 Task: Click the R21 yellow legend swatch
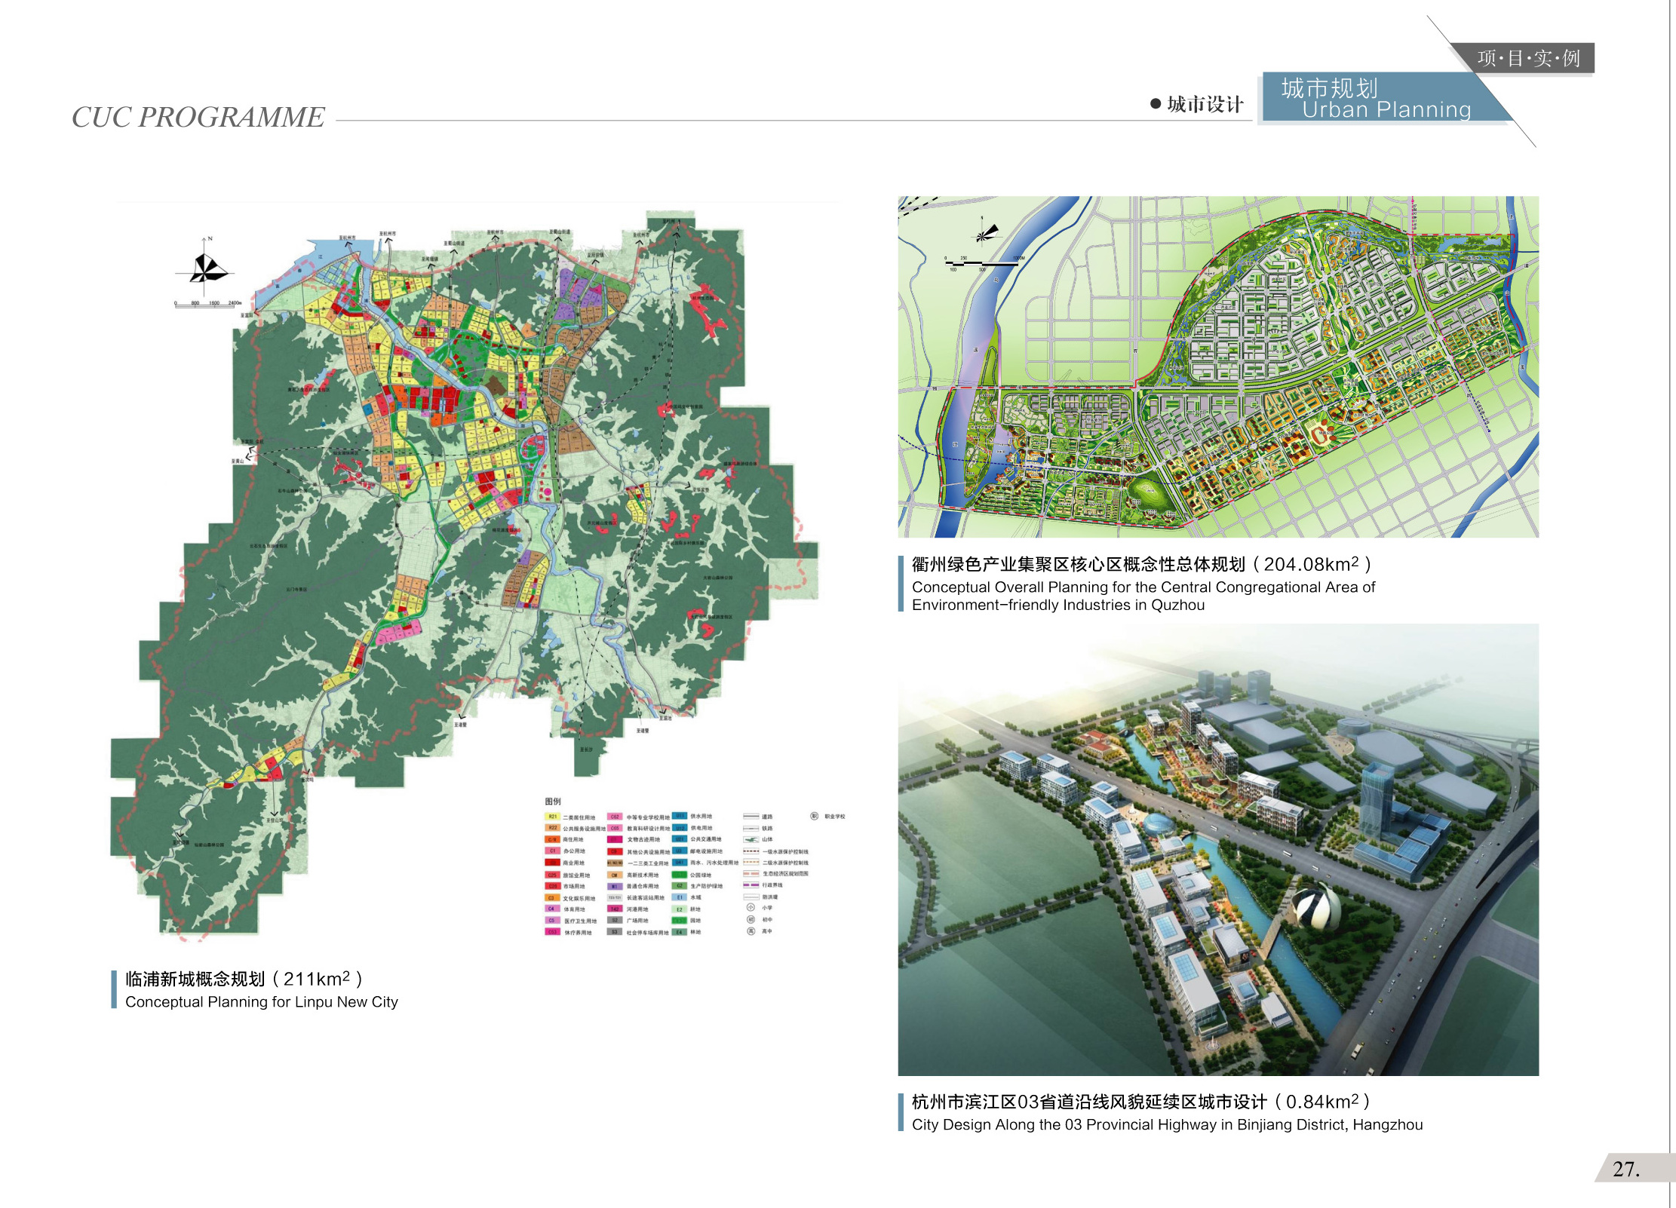tap(551, 817)
